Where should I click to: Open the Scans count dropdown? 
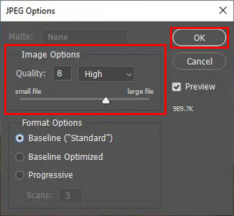pyautogui.click(x=70, y=196)
